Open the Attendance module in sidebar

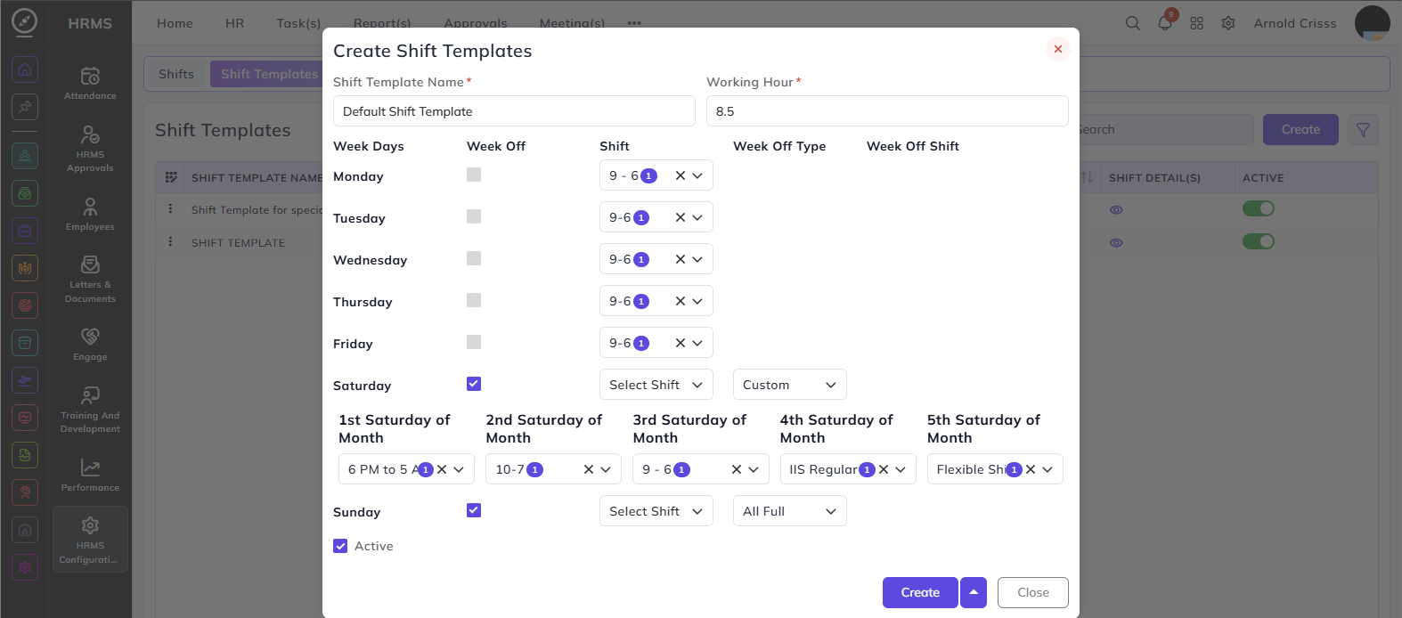[x=90, y=83]
